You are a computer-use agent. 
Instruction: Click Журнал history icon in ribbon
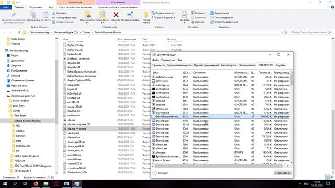coord(193,22)
